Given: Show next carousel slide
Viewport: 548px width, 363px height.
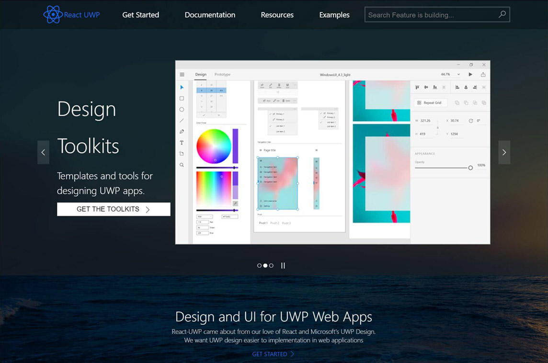Looking at the screenshot, I should pyautogui.click(x=504, y=152).
